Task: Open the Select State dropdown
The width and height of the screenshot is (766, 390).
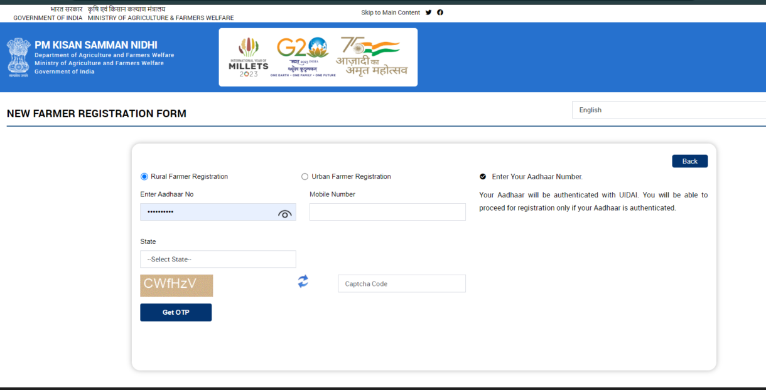Action: tap(218, 259)
